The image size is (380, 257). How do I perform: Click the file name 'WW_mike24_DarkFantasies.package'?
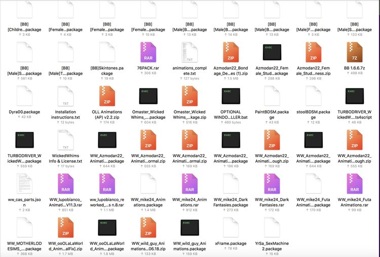click(231, 202)
